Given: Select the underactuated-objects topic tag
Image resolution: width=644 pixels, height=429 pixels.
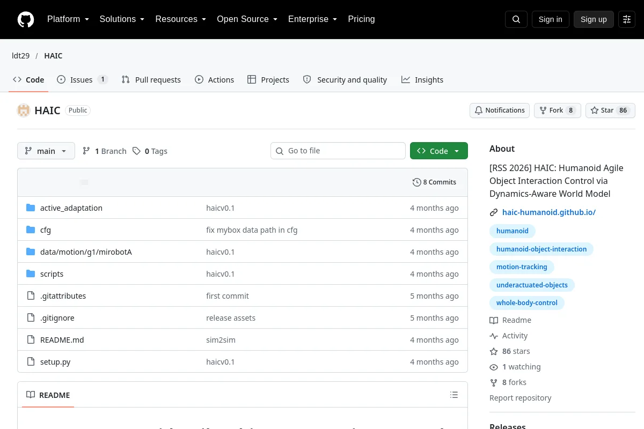Looking at the screenshot, I should click(532, 285).
